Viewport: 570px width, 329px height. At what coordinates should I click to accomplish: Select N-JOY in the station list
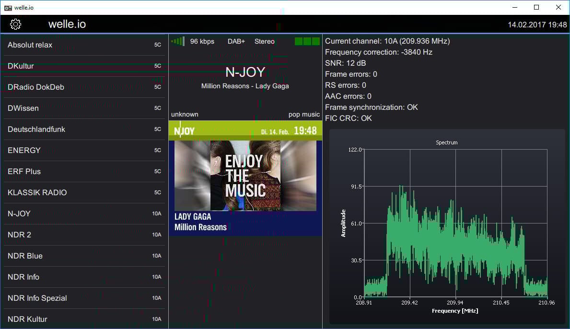click(84, 214)
